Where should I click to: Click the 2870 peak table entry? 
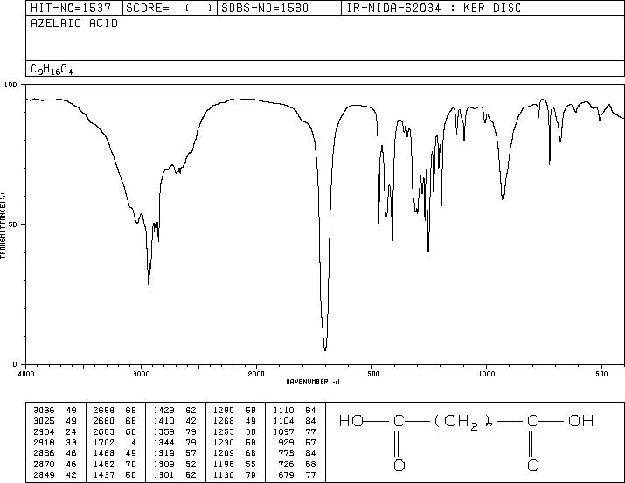55,465
